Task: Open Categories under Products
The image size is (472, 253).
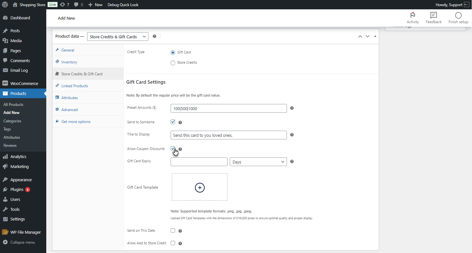Action: click(12, 121)
